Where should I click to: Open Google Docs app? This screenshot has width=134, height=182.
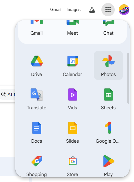[x=37, y=132]
